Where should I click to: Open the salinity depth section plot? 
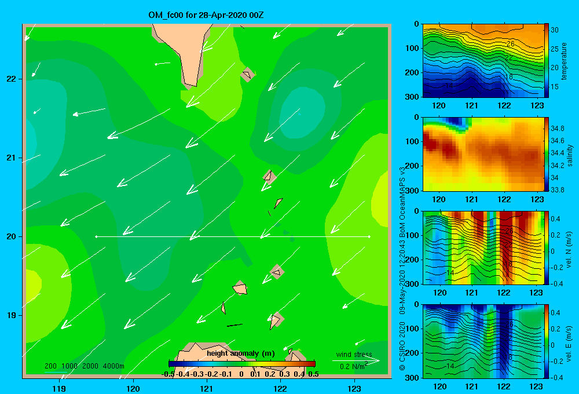click(x=483, y=154)
